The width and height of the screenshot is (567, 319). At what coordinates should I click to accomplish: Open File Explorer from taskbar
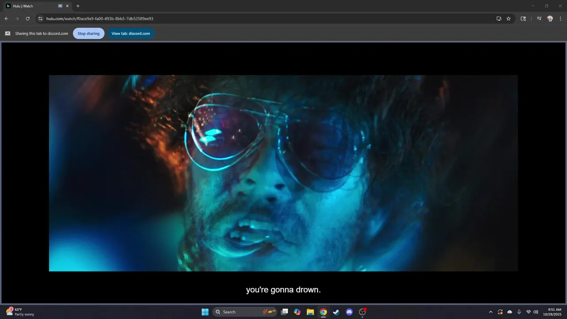(311, 312)
